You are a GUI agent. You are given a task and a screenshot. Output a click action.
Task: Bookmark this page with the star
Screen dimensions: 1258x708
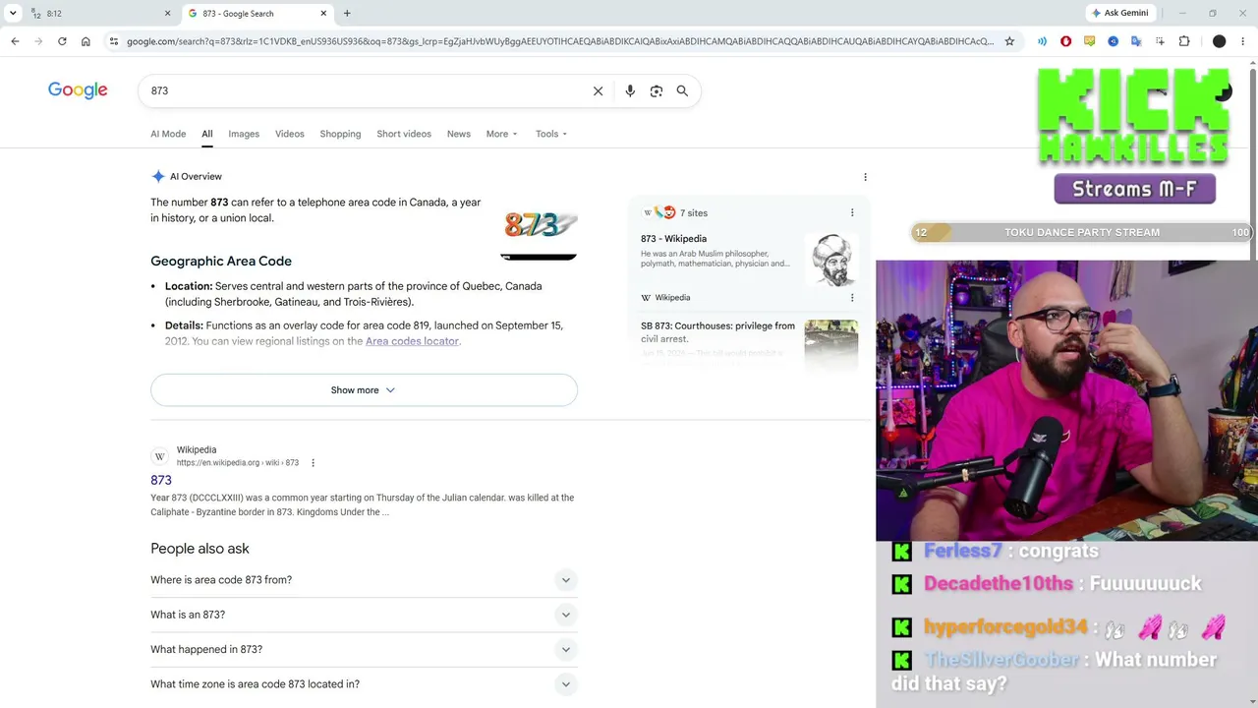tap(1009, 41)
